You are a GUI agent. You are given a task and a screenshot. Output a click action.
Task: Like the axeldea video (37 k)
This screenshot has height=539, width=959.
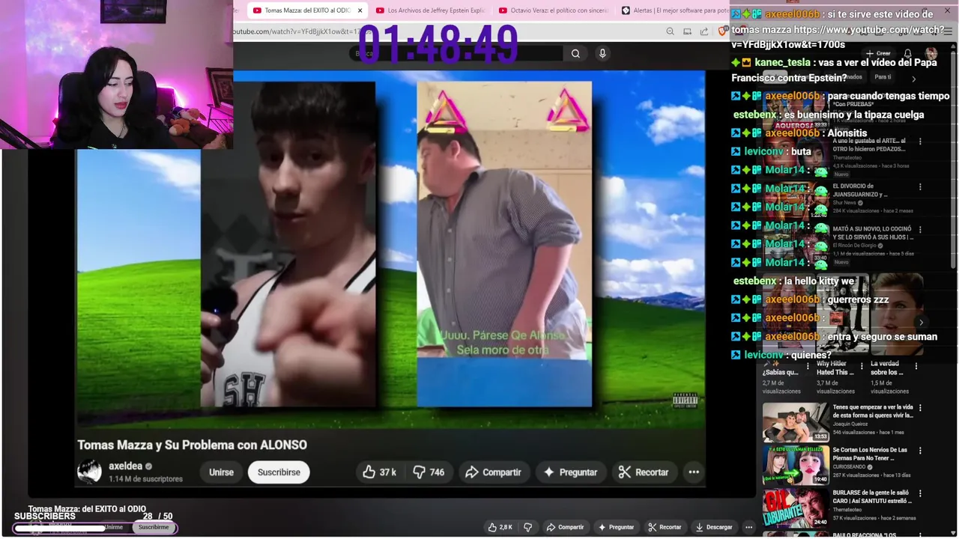pyautogui.click(x=380, y=472)
